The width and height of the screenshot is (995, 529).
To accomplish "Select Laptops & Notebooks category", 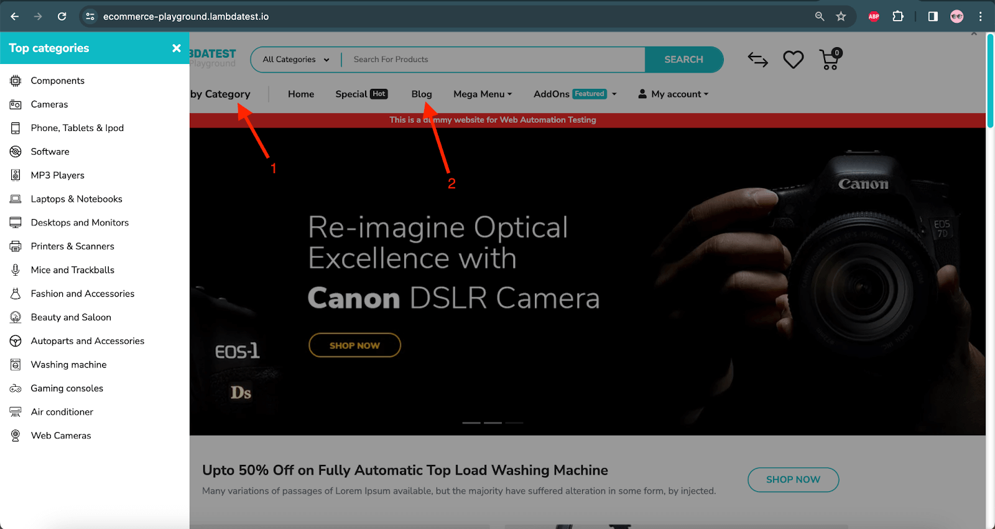I will pyautogui.click(x=76, y=199).
